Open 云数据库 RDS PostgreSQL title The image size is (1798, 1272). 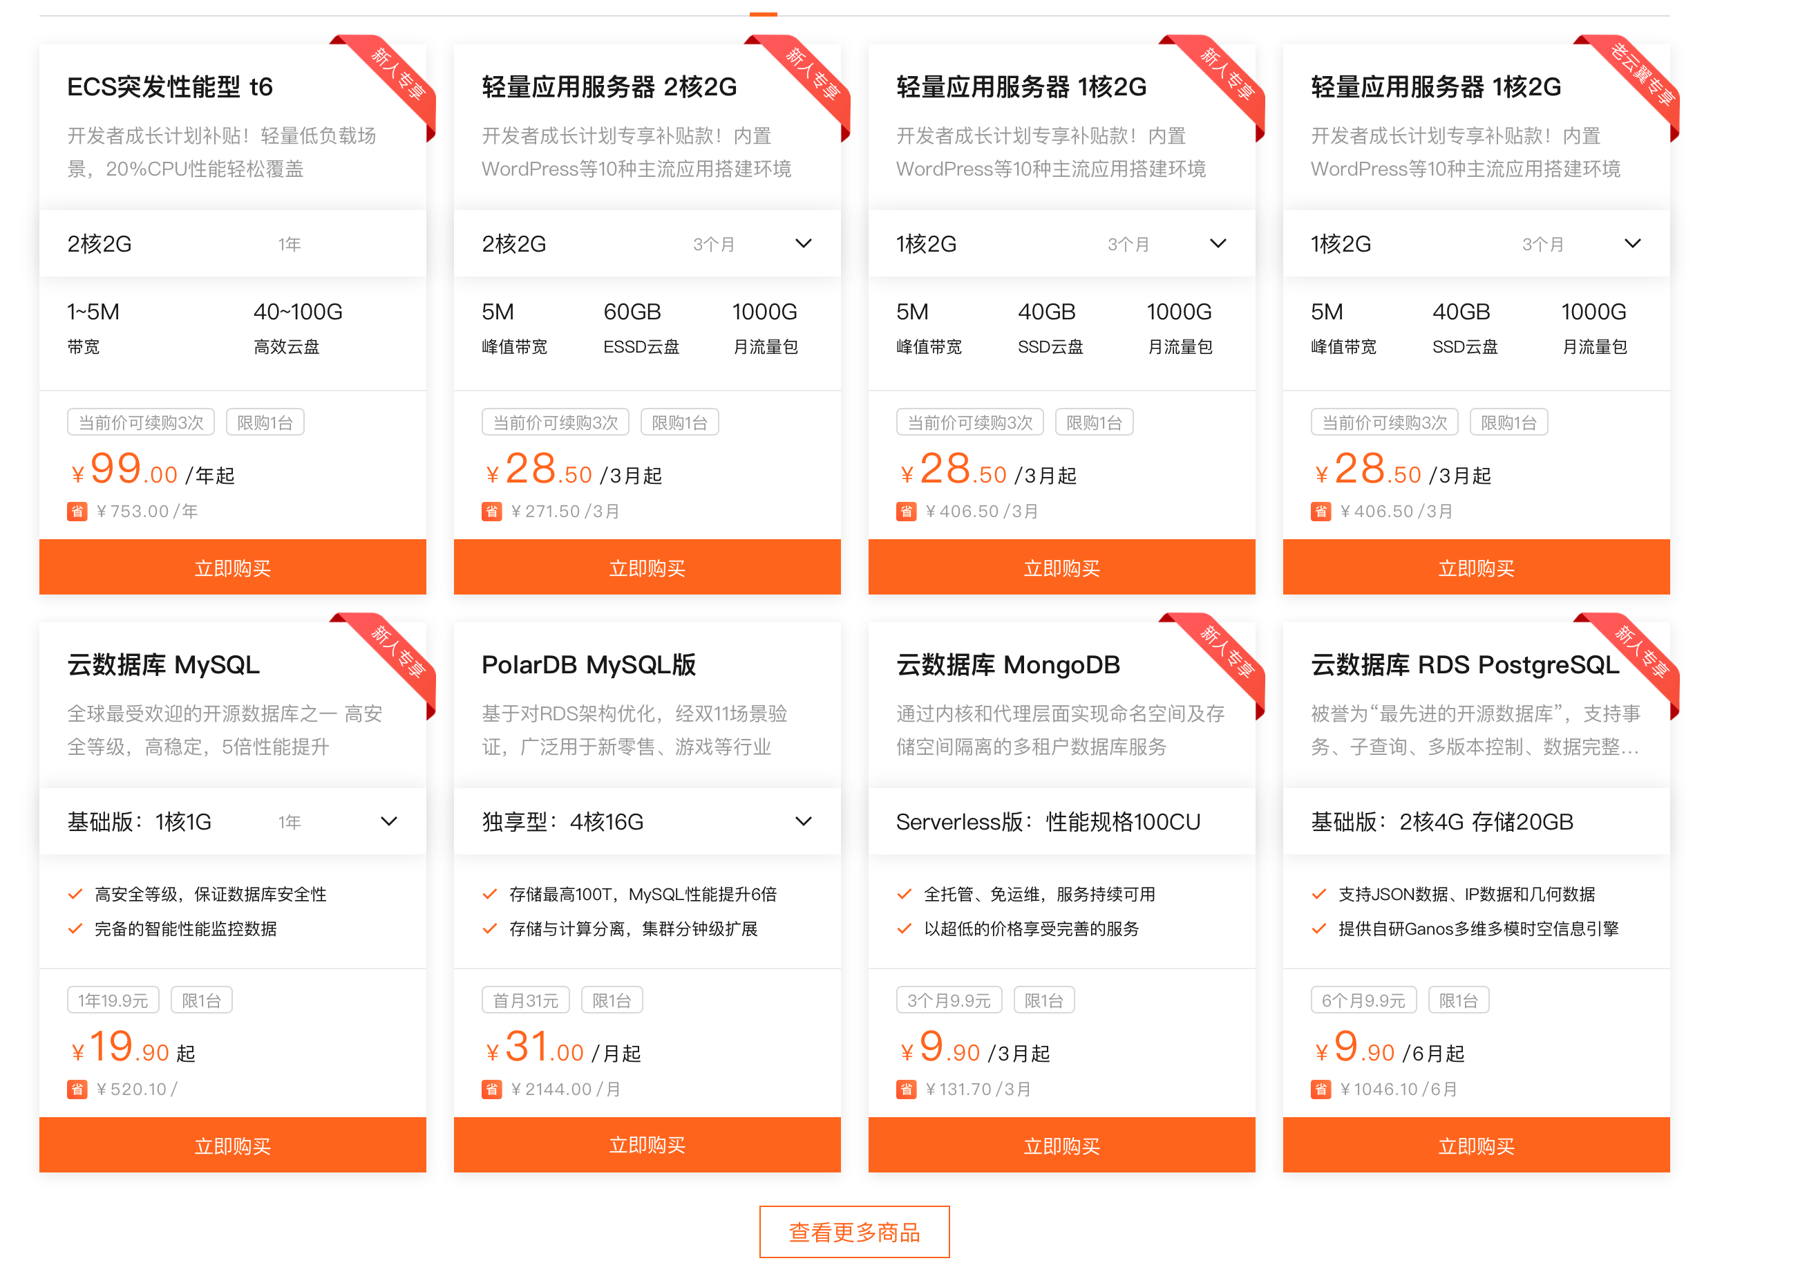[1464, 665]
